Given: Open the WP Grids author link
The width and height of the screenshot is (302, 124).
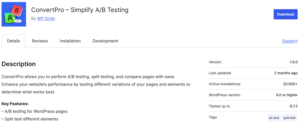Looking at the screenshot, I should [46, 18].
